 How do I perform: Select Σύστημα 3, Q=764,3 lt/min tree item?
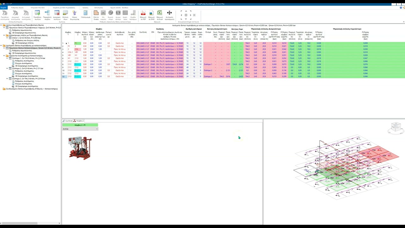click(x=29, y=79)
